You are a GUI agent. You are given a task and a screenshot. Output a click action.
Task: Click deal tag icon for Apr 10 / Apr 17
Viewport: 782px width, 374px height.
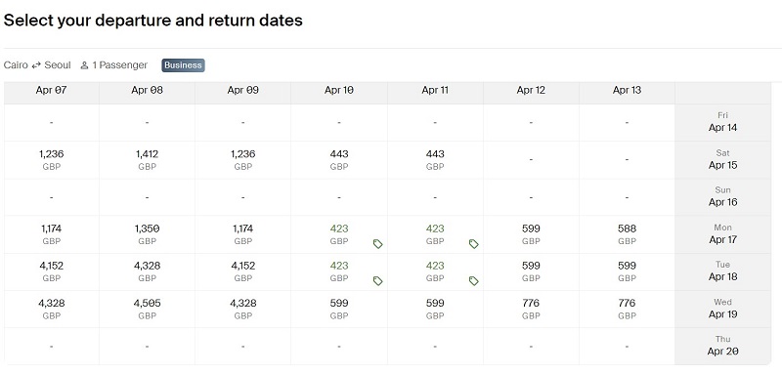coord(378,243)
